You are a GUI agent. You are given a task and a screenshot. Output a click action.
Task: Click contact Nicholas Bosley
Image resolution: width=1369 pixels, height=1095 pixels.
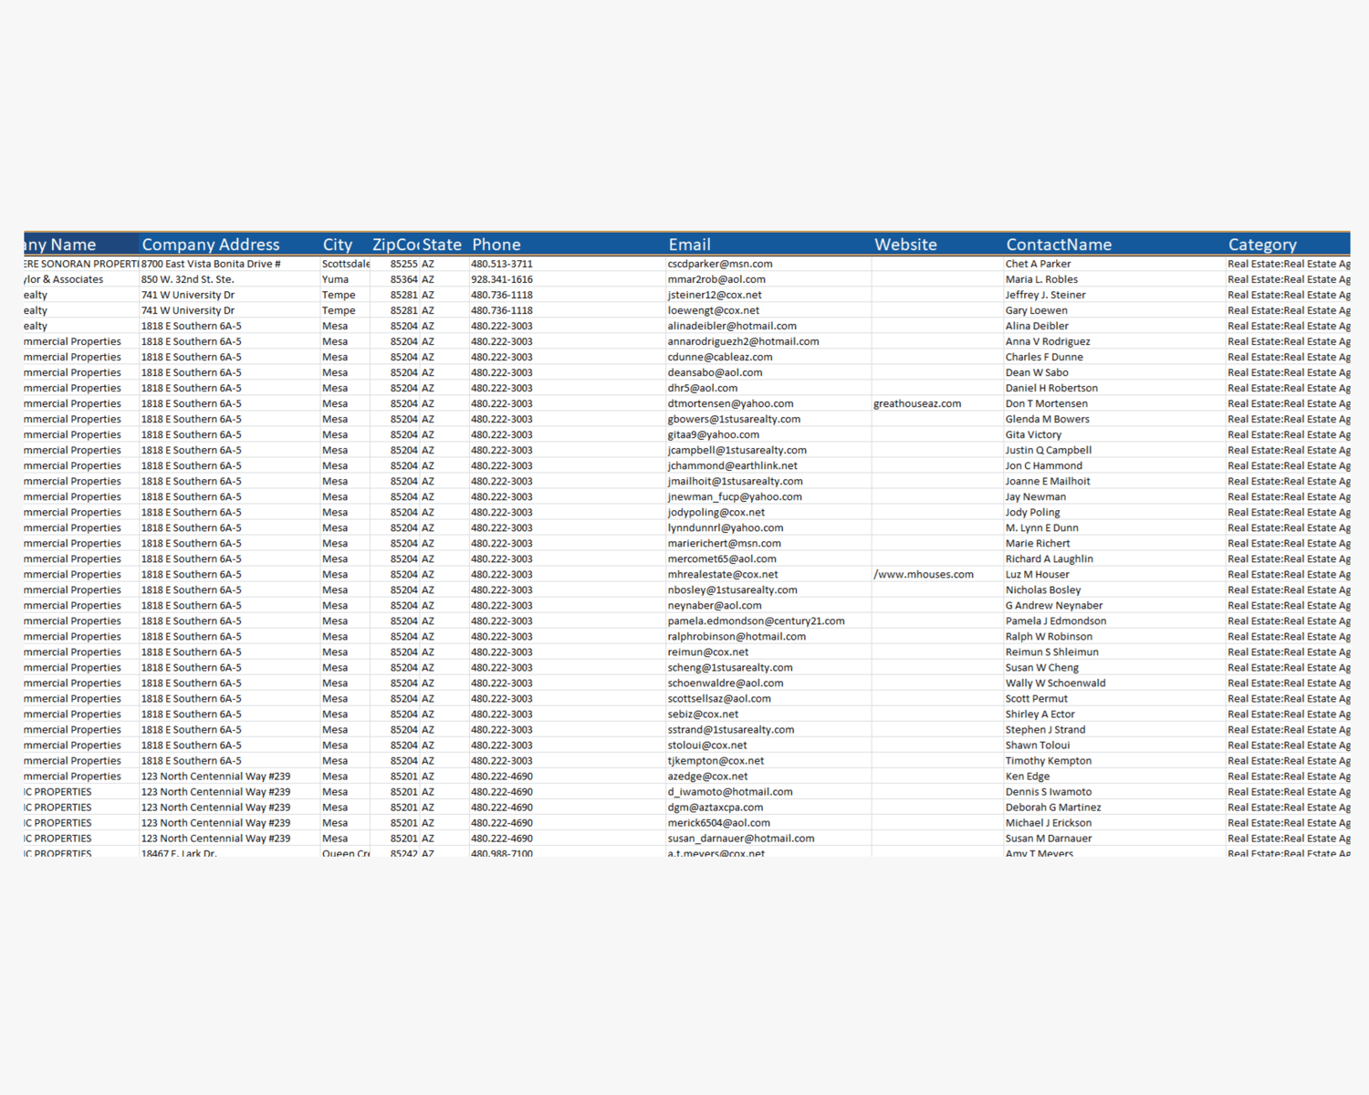[1043, 589]
